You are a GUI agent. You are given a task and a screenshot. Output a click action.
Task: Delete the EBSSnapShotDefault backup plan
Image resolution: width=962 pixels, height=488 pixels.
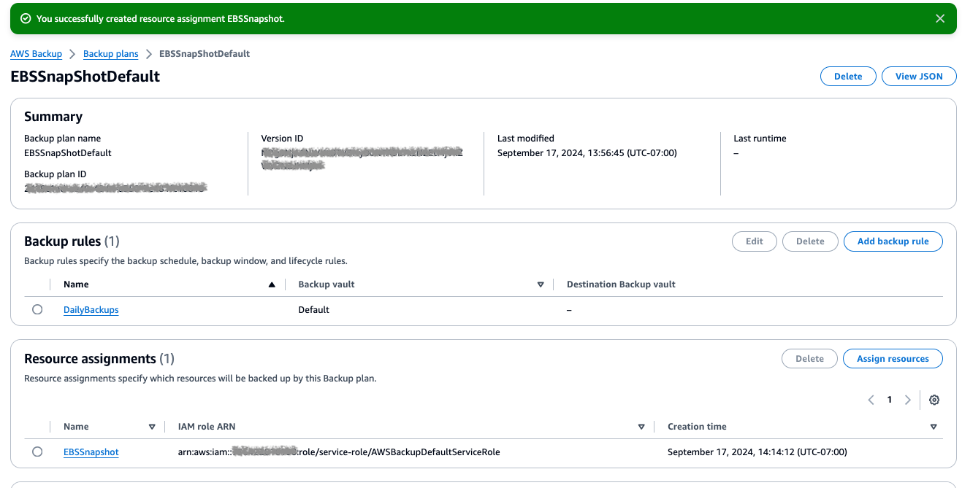(847, 76)
